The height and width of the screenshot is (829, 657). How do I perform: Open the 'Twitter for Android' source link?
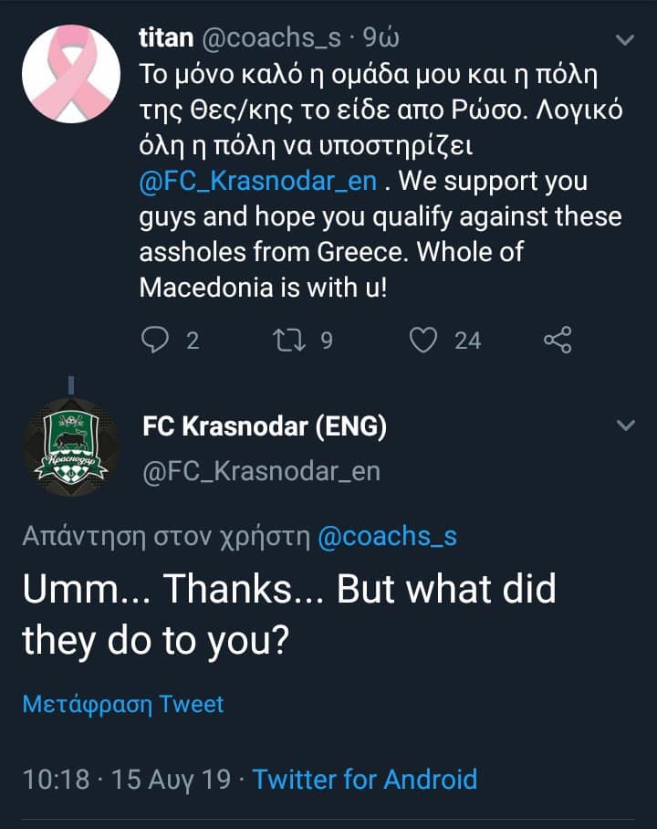364,779
